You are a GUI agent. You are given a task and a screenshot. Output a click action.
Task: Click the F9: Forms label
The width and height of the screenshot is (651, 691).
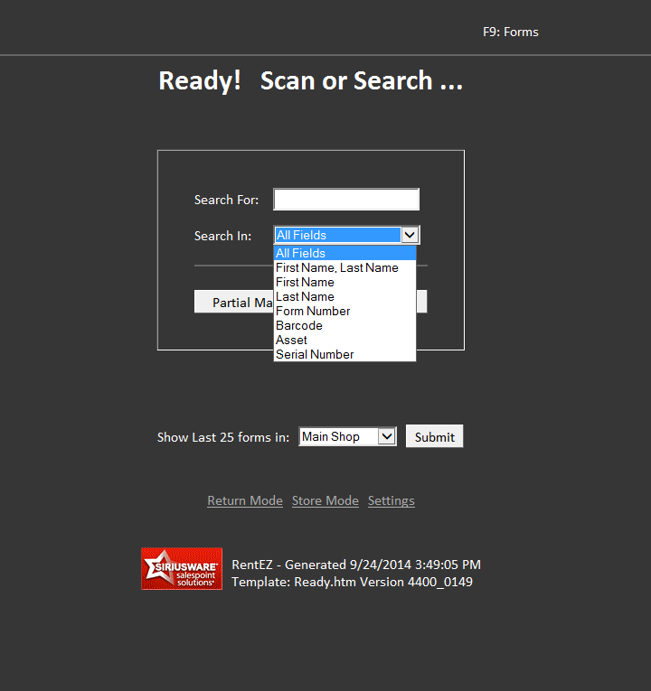point(511,33)
